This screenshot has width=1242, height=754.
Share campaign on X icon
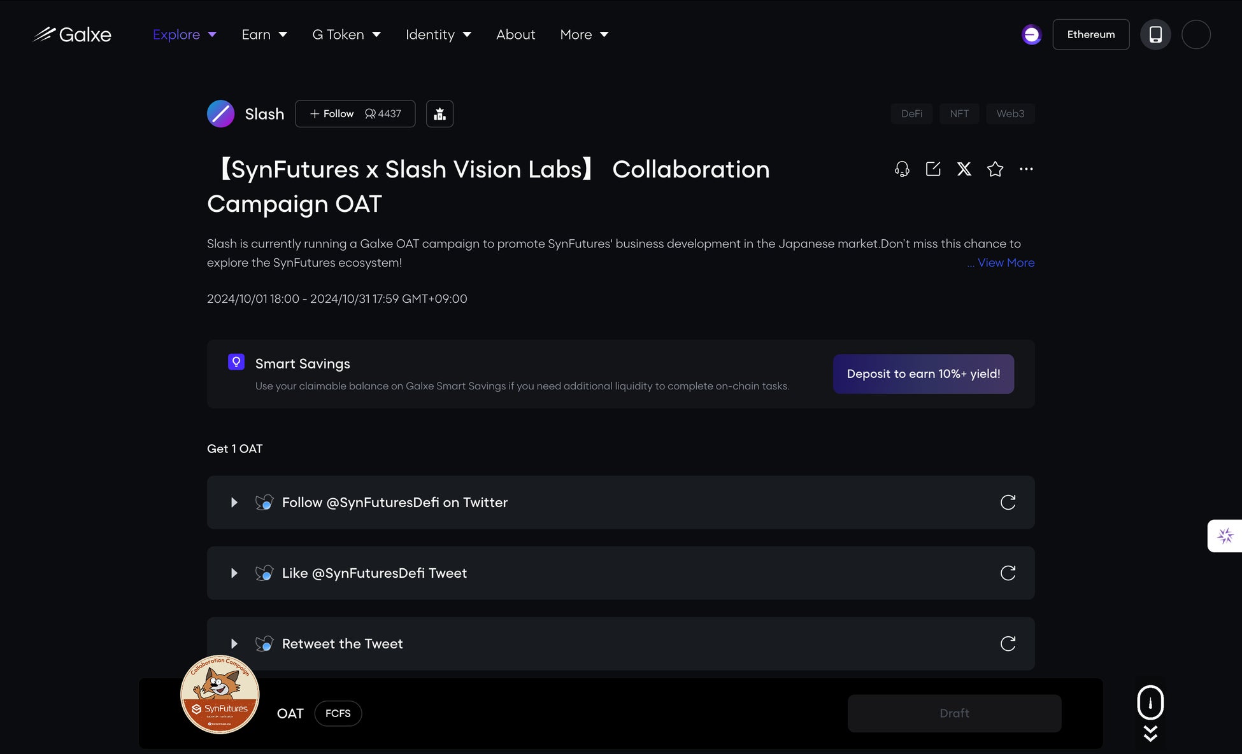964,169
